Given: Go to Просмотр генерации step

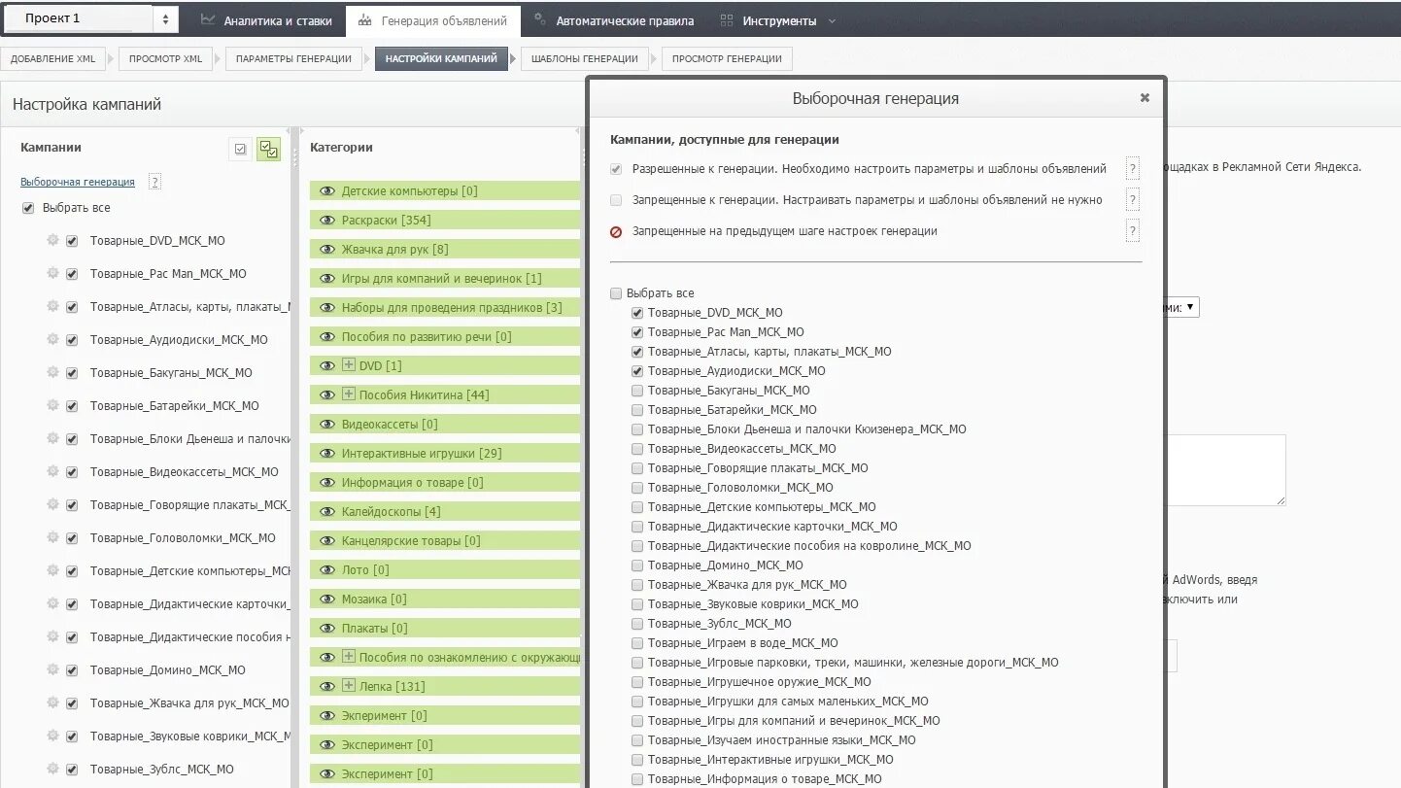Looking at the screenshot, I should (x=727, y=58).
